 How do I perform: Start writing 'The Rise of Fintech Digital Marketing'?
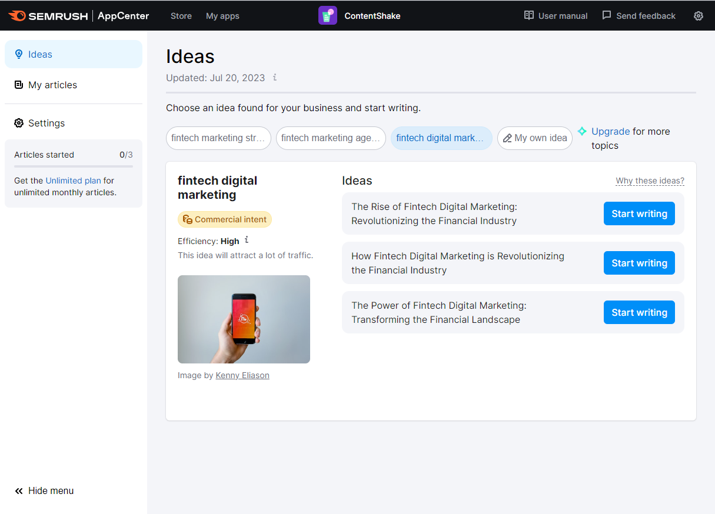pyautogui.click(x=639, y=213)
